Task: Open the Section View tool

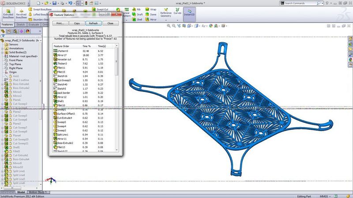Action: (x=184, y=26)
